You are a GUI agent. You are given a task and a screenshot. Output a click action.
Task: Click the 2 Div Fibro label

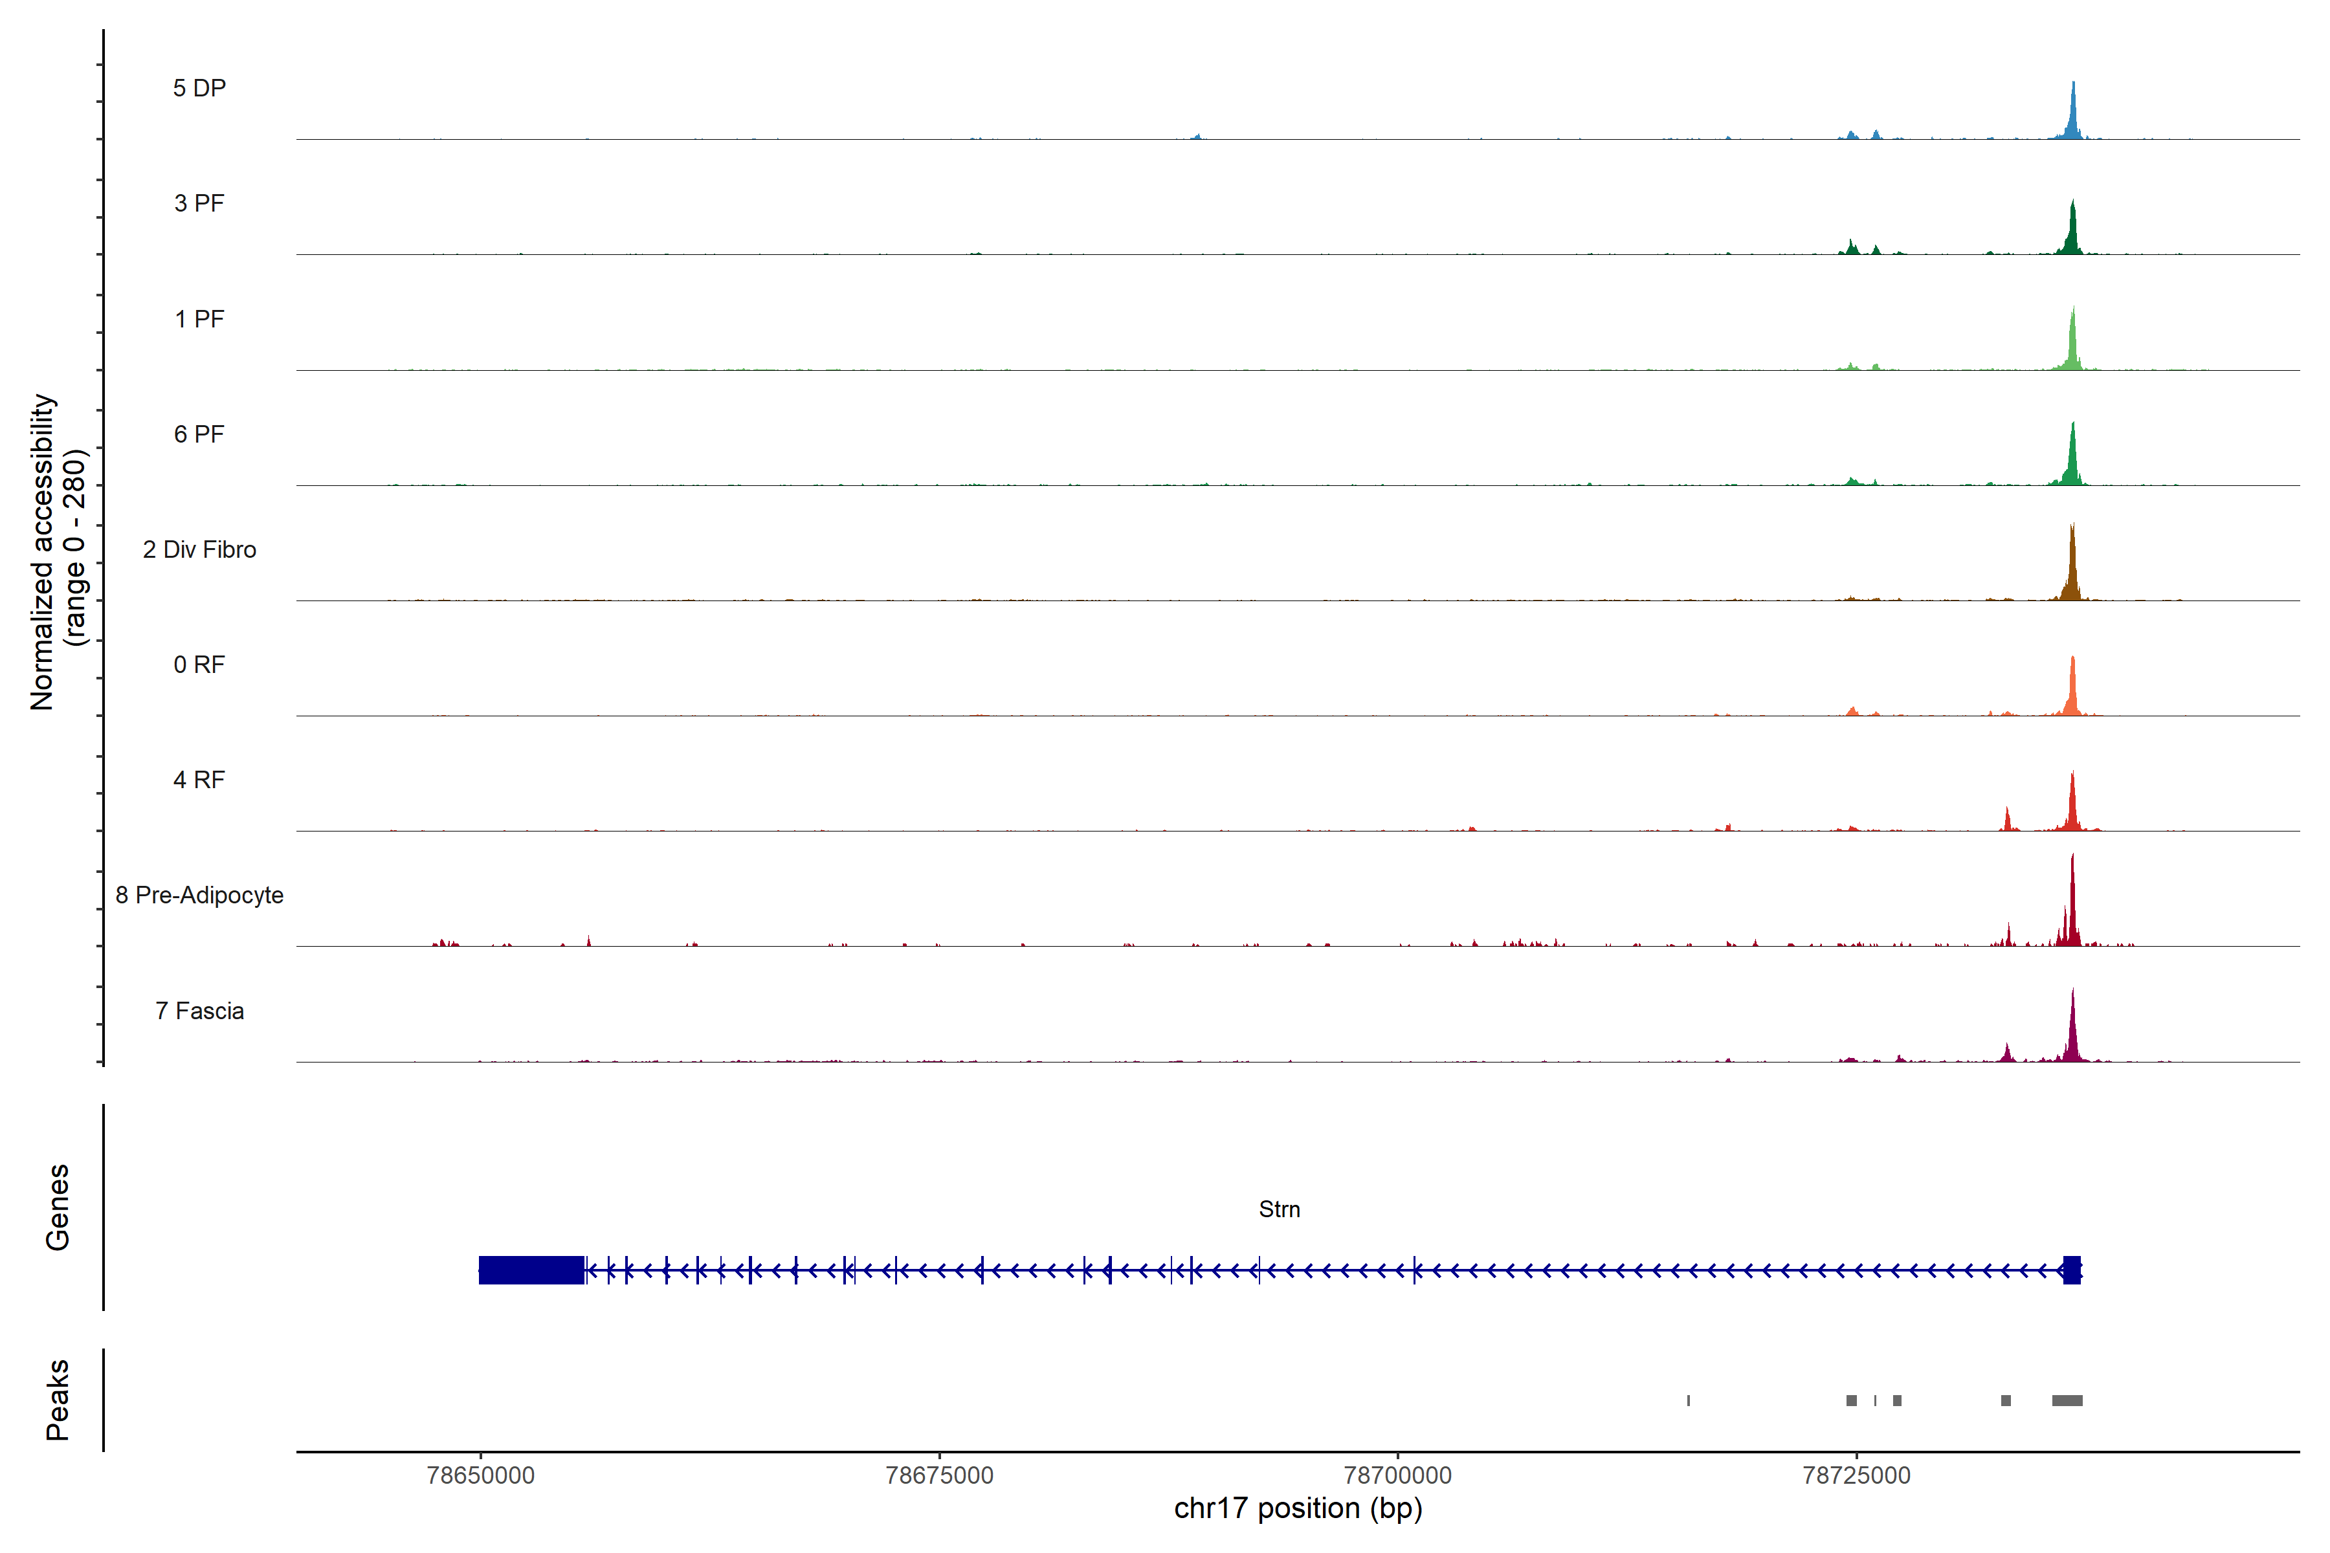[x=199, y=549]
